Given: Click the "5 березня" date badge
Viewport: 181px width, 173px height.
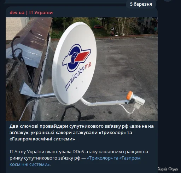Looking at the screenshot, I should point(141,4).
